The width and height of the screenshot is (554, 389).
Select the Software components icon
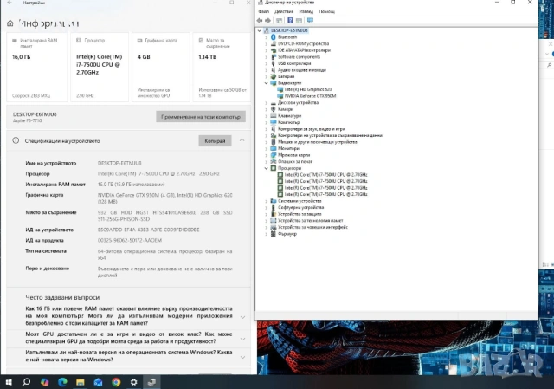(274, 56)
